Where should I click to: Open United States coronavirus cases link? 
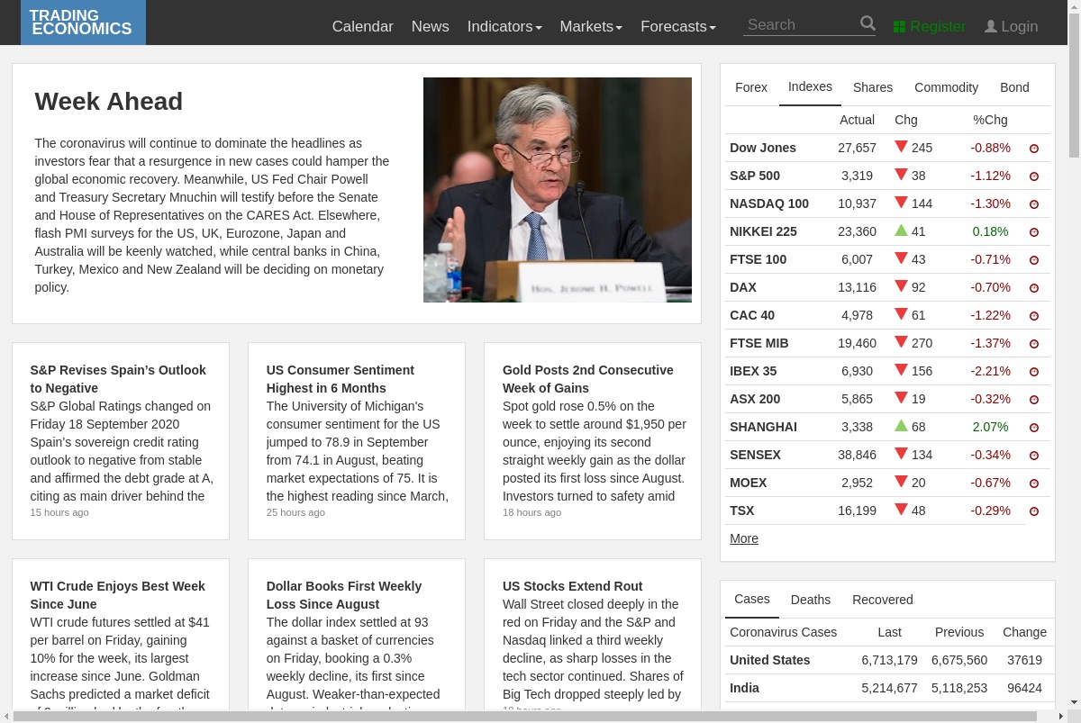[770, 660]
